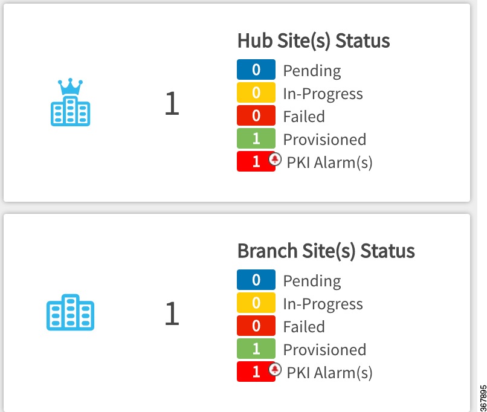This screenshot has height=412, width=487.
Task: Select the yellow hub In-Progress count badge
Action: point(256,92)
